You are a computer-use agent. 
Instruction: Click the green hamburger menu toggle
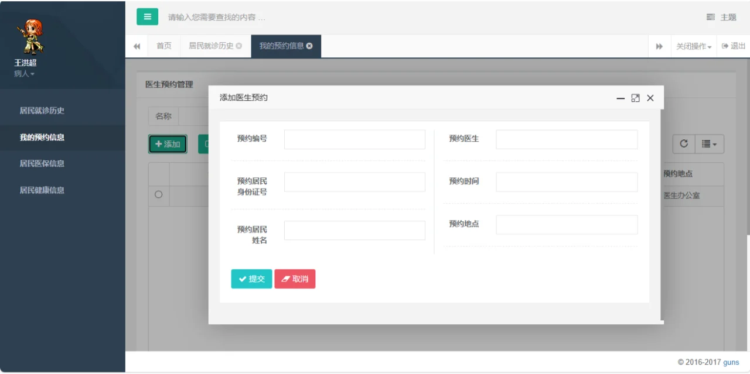coord(147,17)
